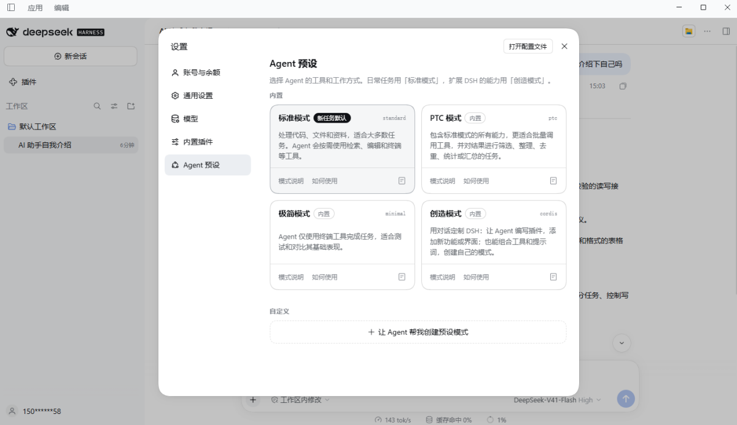Toggle the sidebar icon in title bar

[x=11, y=7]
